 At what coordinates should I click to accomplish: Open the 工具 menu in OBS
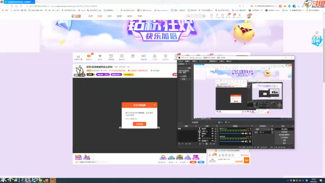221,61
